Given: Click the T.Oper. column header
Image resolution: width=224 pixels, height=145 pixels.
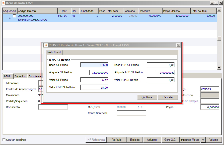Looking at the screenshot, I should (x=64, y=11).
